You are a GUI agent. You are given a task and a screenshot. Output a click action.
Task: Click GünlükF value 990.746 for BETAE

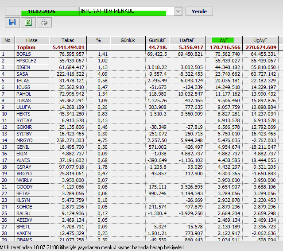pos(157,193)
